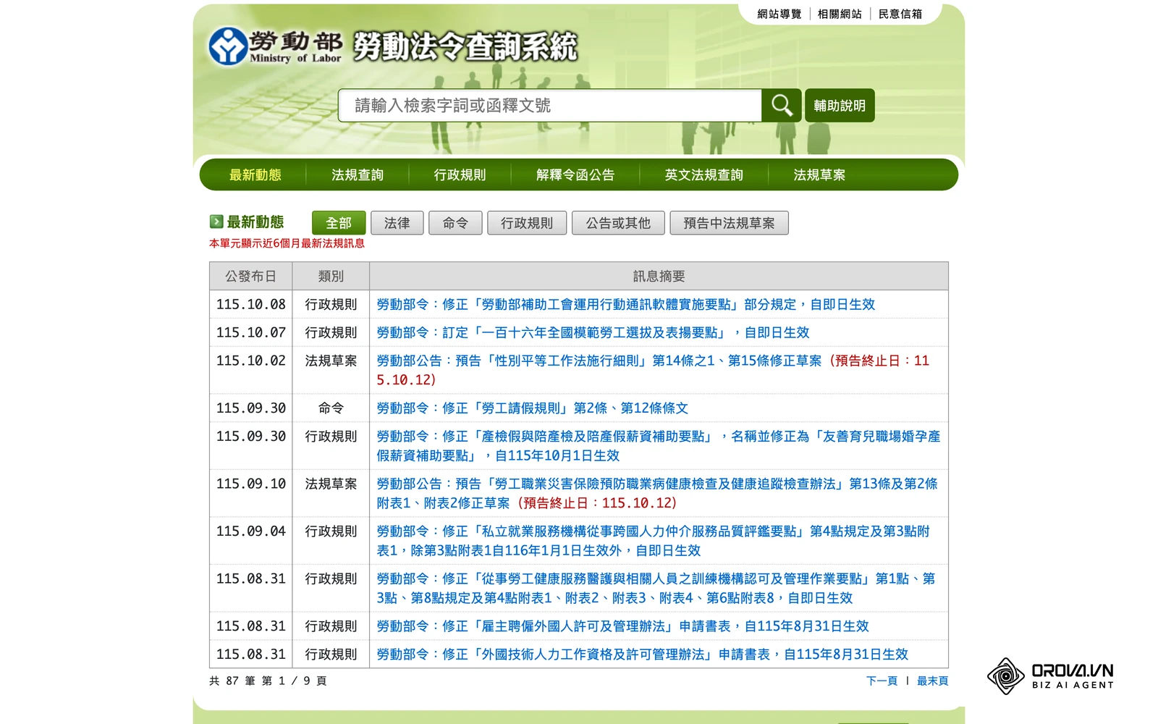Switch to the gray 行政規則 filter tab

[x=527, y=223]
